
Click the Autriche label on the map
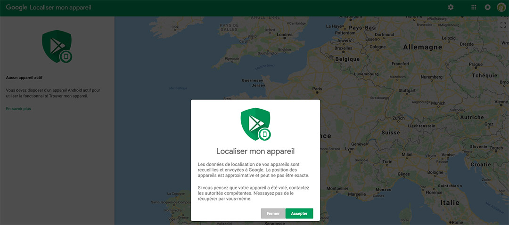tap(472, 117)
